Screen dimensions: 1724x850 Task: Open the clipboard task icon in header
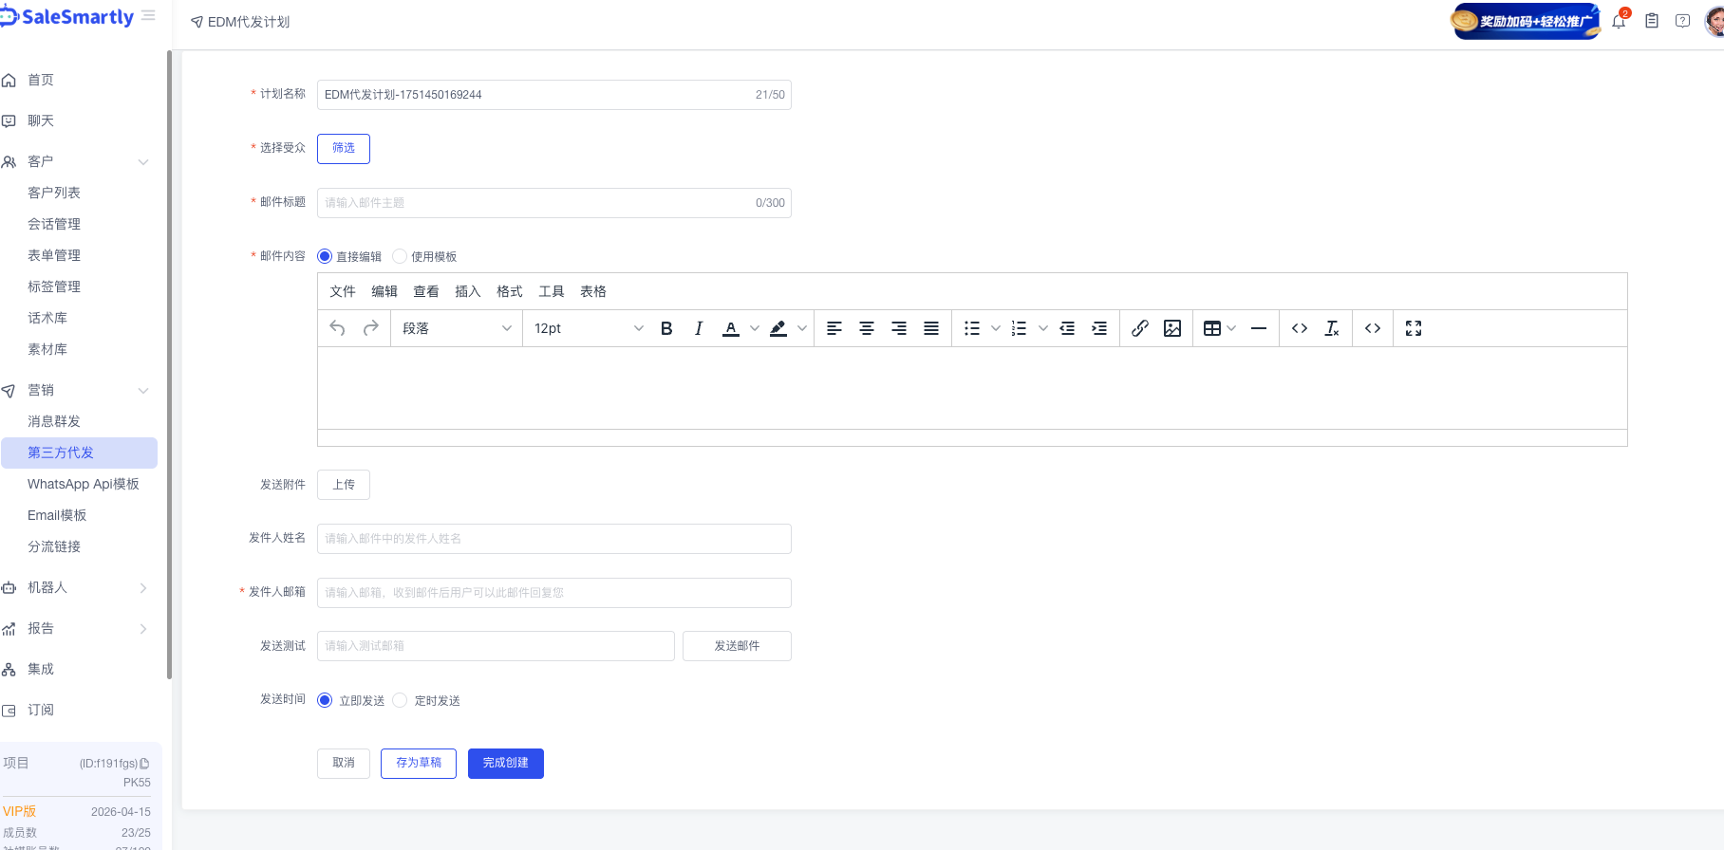1652,21
